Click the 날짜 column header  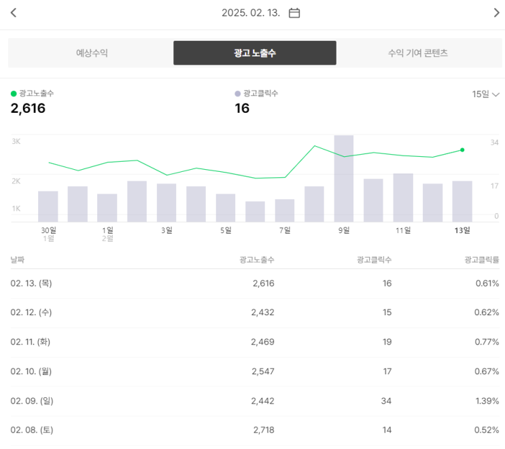(x=18, y=260)
